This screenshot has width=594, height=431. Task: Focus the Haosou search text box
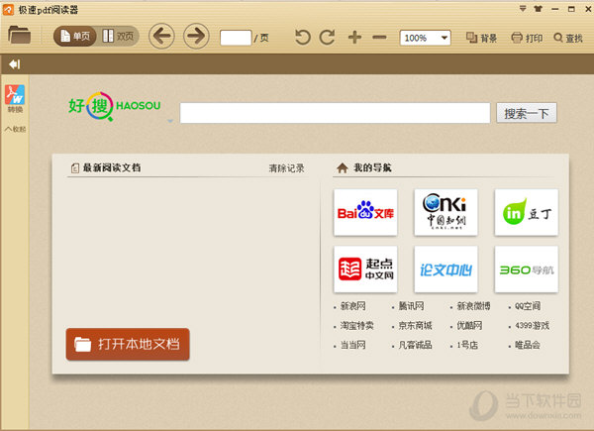tap(335, 113)
